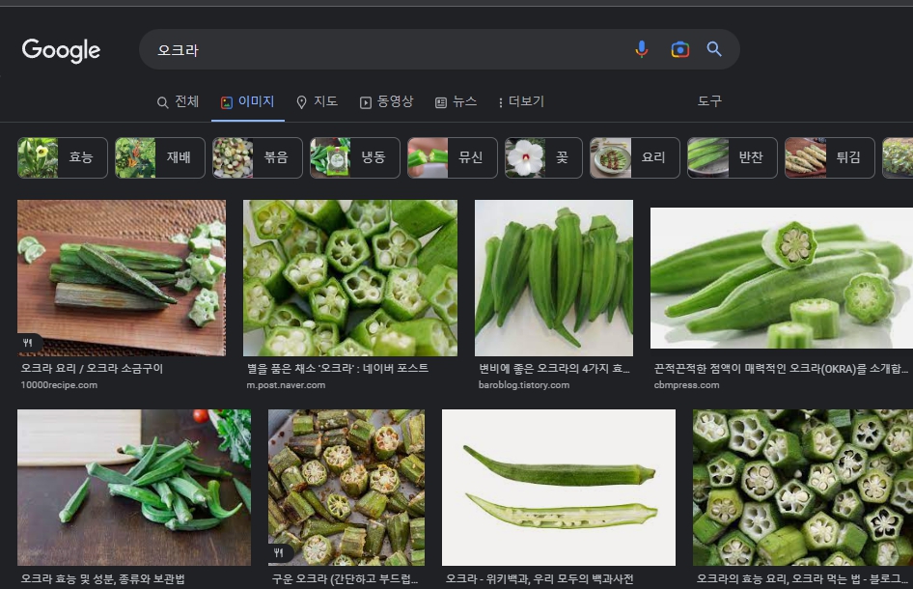Open Google Lens camera search icon
Screen dimensions: 913x589
coord(679,49)
